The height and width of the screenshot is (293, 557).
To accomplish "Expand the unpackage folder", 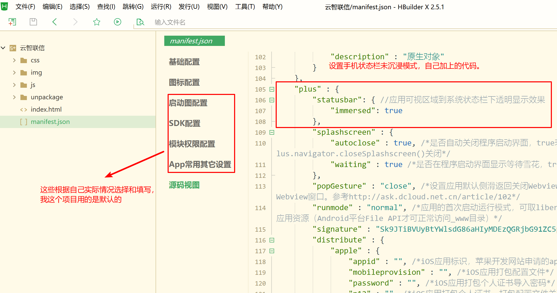I will click(14, 97).
